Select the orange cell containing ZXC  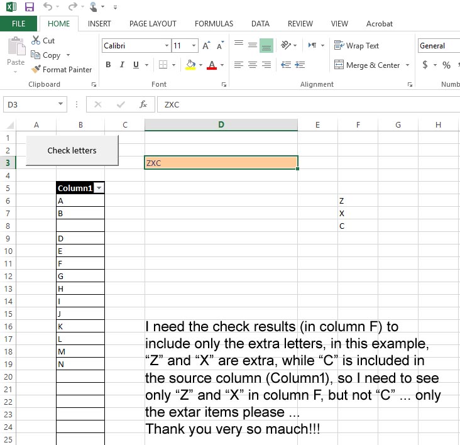[221, 163]
